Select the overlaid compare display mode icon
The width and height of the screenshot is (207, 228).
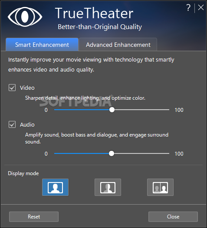click(108, 187)
